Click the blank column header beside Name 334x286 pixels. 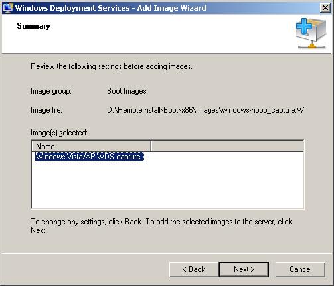tap(227, 147)
